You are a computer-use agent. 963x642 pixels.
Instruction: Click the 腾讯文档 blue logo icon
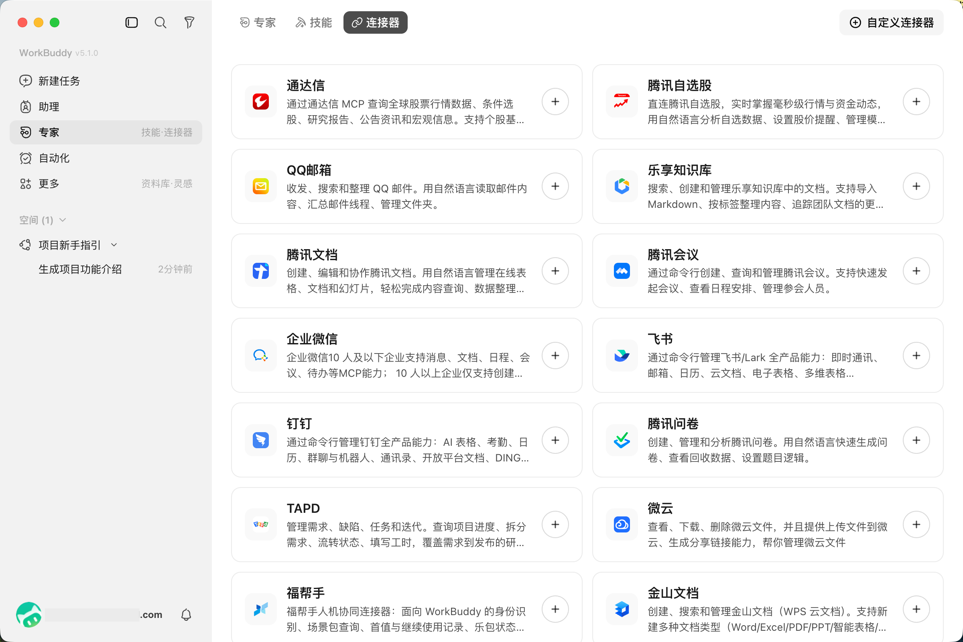(261, 271)
